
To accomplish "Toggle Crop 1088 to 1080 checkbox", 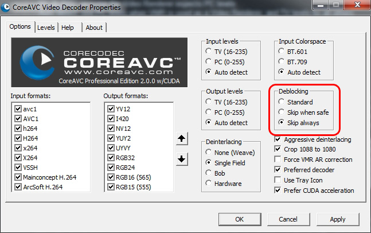I will (278, 149).
